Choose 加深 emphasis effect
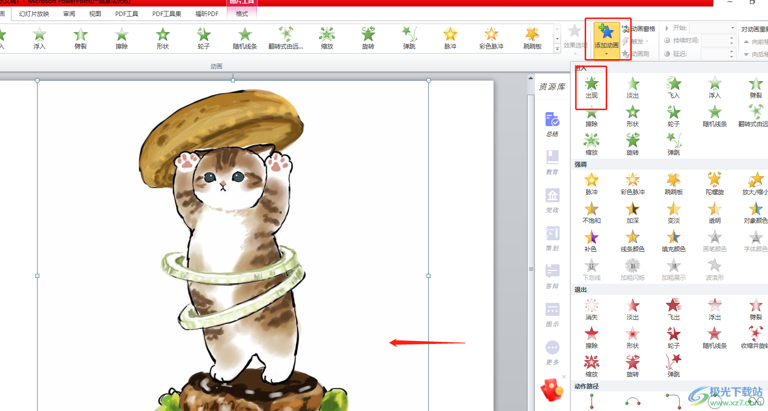Screen dimensions: 768x411 [x=633, y=212]
